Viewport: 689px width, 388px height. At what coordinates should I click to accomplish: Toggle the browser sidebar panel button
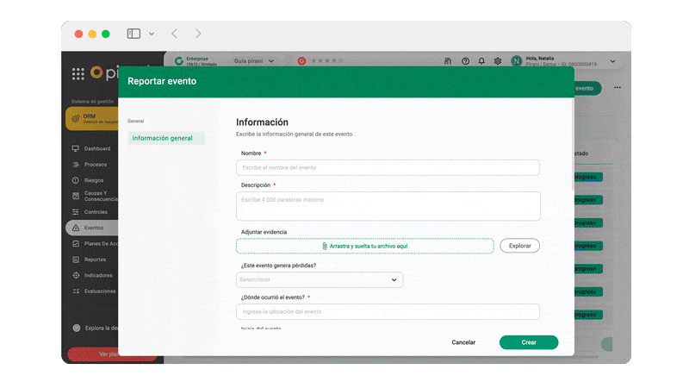tap(133, 34)
